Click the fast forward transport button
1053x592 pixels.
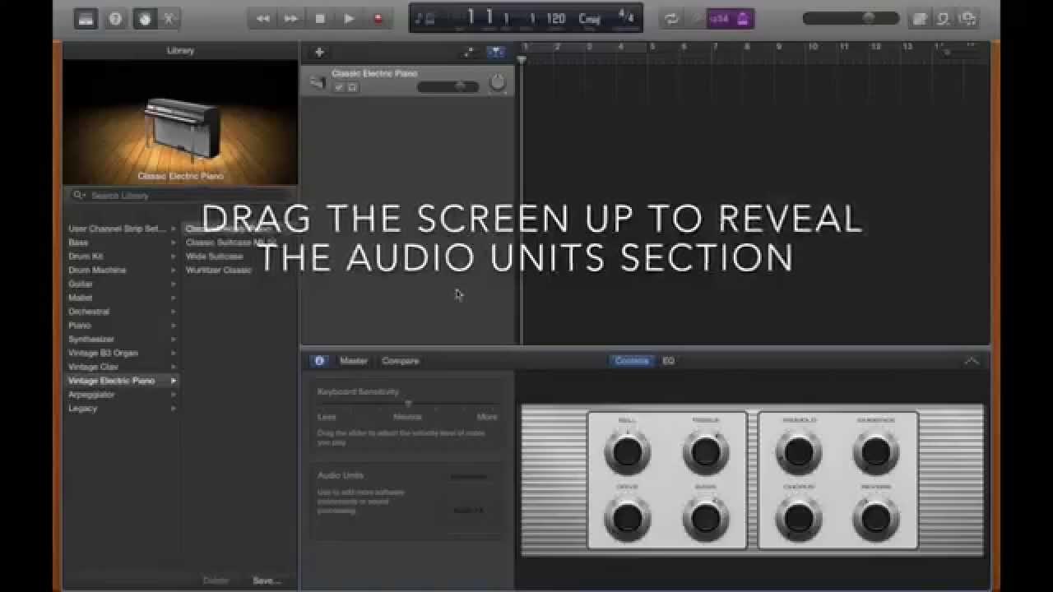pos(291,19)
